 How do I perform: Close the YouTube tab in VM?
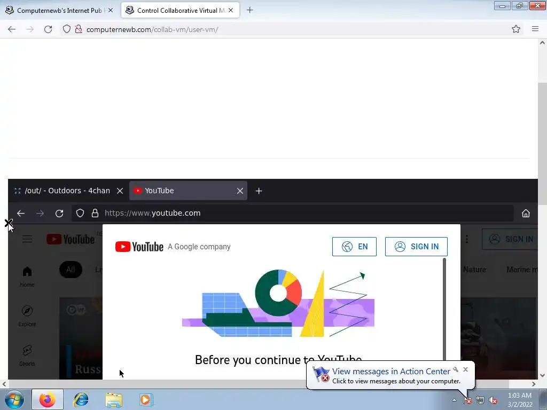(240, 191)
